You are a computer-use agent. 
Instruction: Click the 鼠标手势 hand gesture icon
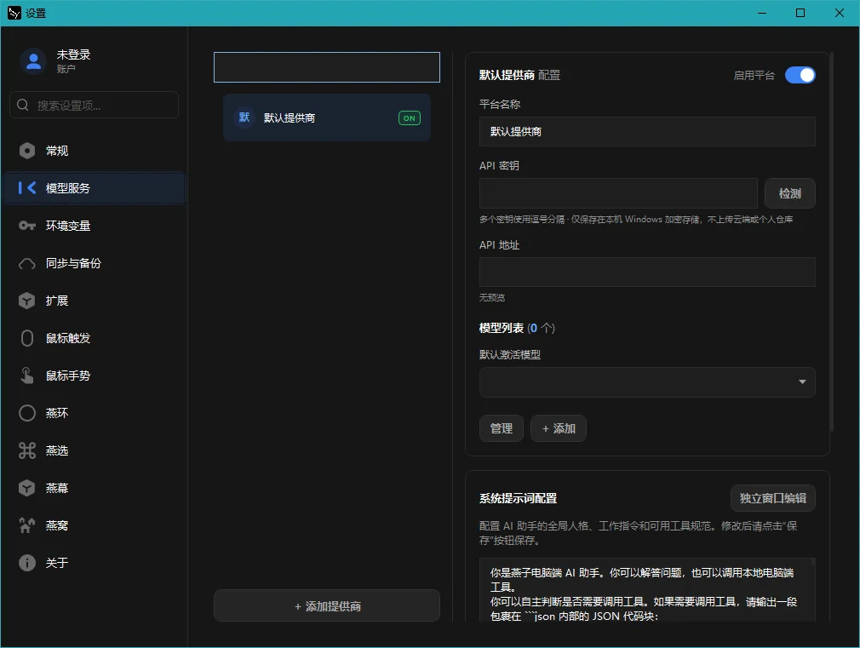(x=27, y=376)
